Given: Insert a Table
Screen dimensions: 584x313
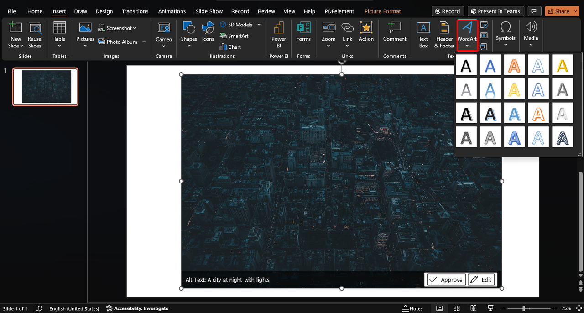Looking at the screenshot, I should [x=60, y=35].
